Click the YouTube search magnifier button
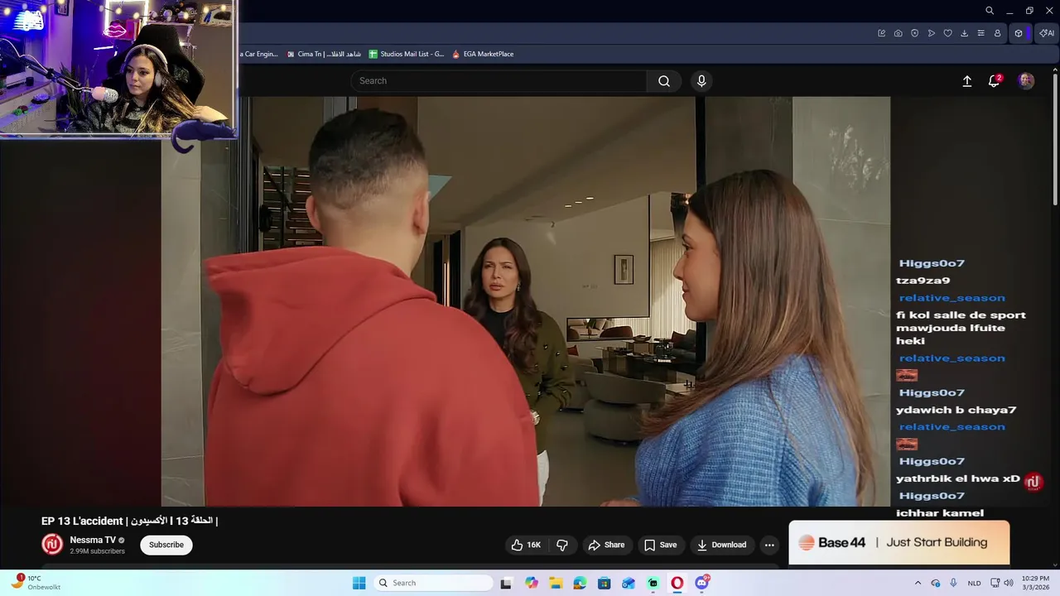The height and width of the screenshot is (596, 1060). [x=664, y=81]
